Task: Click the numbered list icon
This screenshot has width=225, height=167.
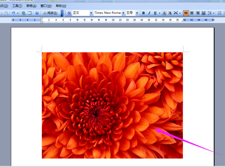Action: pos(220,13)
